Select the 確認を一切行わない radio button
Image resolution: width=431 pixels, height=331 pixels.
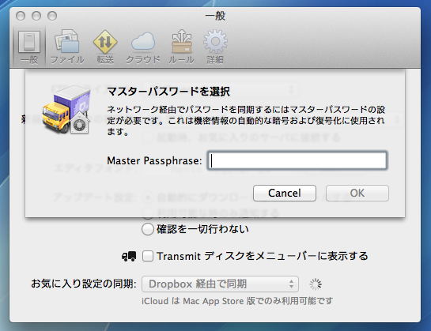[x=148, y=229]
